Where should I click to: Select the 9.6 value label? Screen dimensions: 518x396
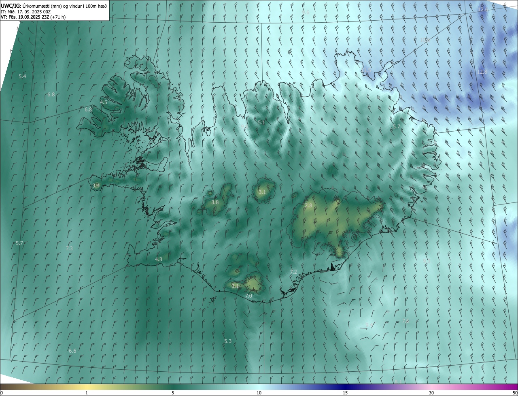[x=306, y=13]
